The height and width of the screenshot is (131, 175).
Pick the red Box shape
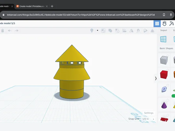click(164, 75)
